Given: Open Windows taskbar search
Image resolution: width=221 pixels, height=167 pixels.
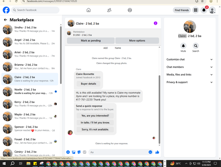Looking at the screenshot, I should (x=12, y=163).
